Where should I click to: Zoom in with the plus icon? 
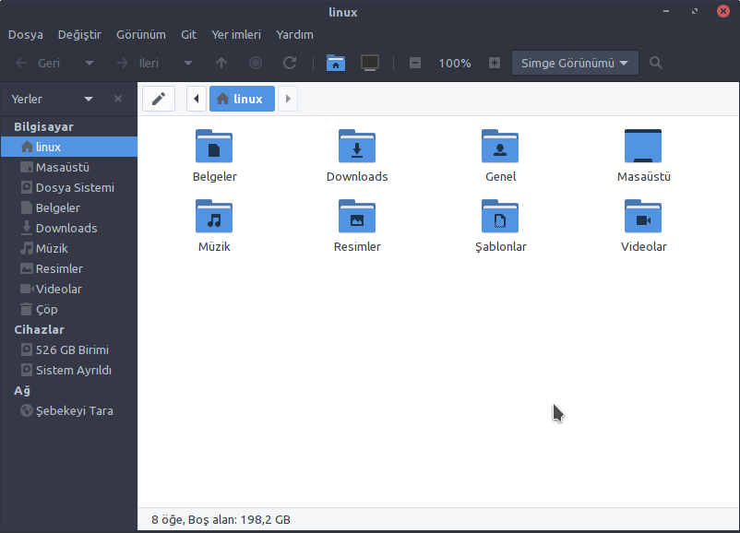(495, 63)
